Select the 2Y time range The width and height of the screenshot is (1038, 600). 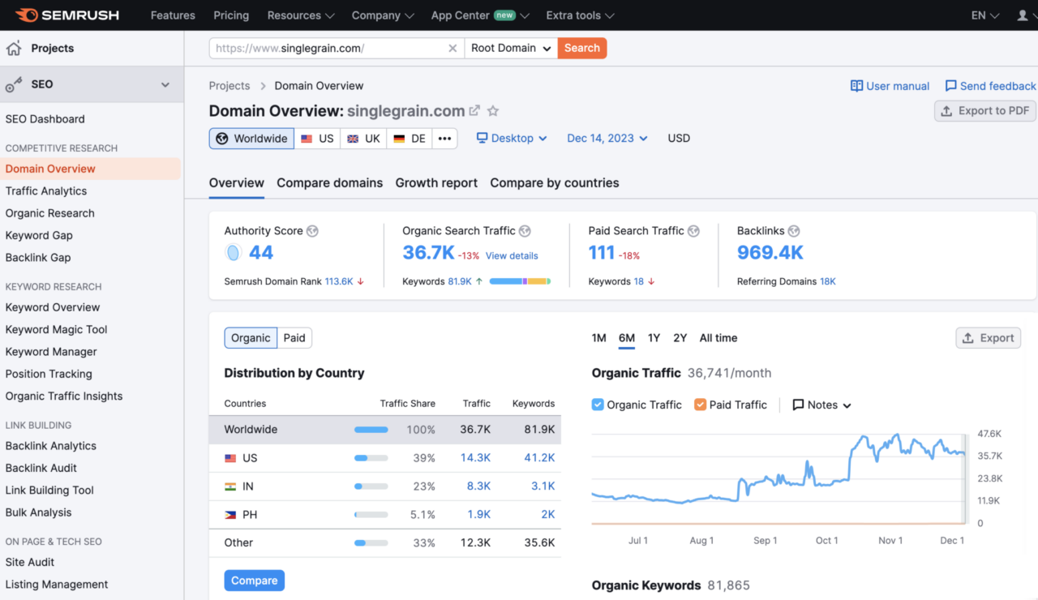coord(680,338)
